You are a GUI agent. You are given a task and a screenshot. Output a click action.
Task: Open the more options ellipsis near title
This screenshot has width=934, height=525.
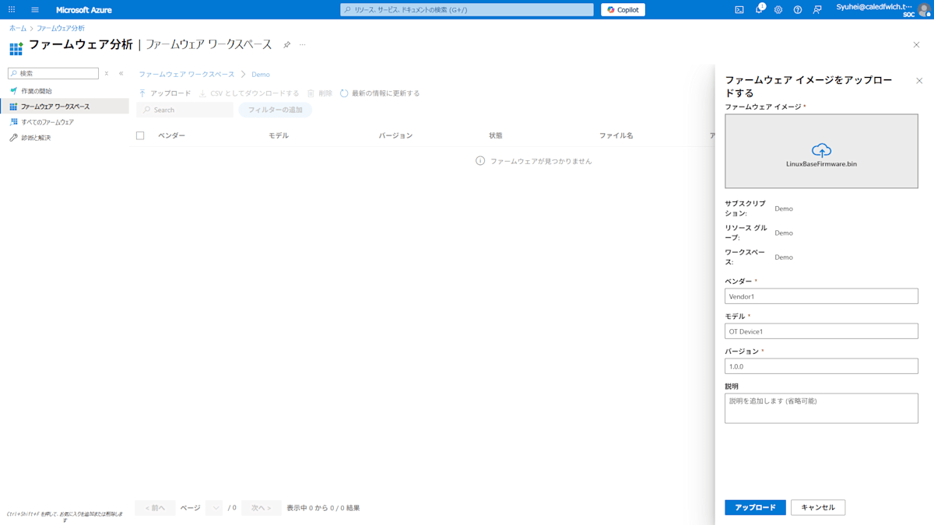(x=303, y=45)
